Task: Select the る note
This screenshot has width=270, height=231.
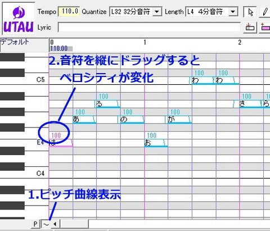Action: [x=107, y=104]
